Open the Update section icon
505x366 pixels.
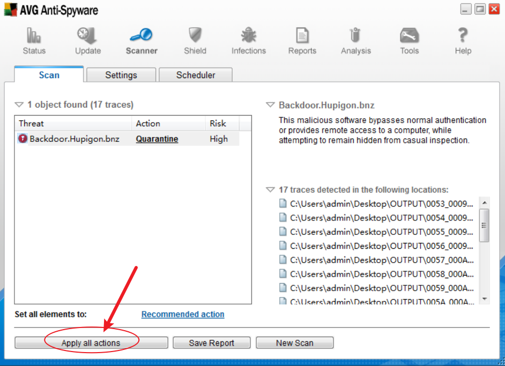(87, 35)
